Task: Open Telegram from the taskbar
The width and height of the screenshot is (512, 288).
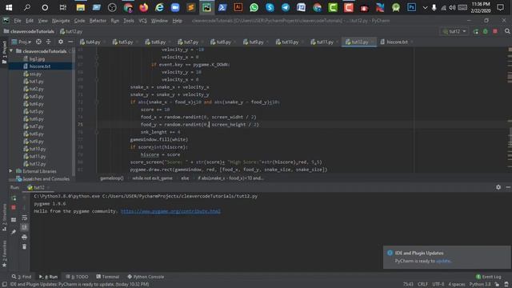Action: tap(286, 7)
